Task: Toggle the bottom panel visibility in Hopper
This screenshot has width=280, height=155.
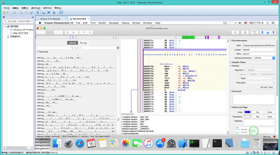Action: click(268, 32)
